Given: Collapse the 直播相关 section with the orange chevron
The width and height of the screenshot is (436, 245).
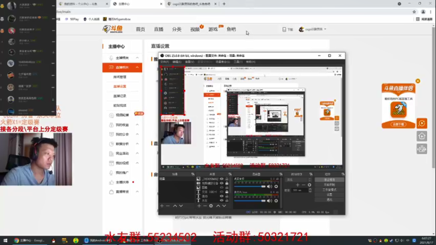Looking at the screenshot, I should 137,68.
